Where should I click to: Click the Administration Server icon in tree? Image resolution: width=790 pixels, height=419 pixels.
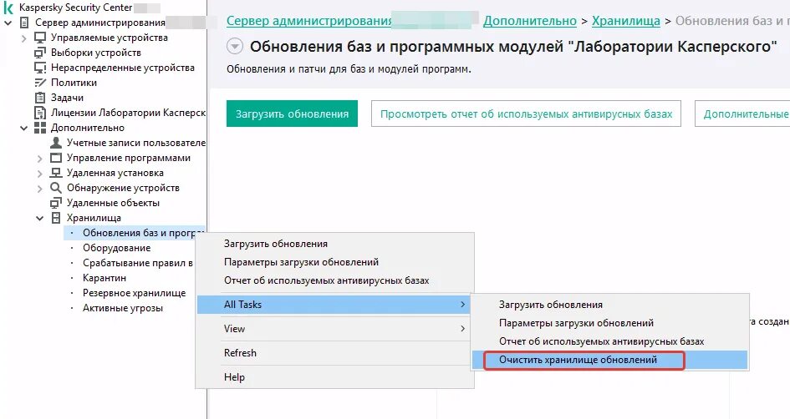(x=24, y=23)
